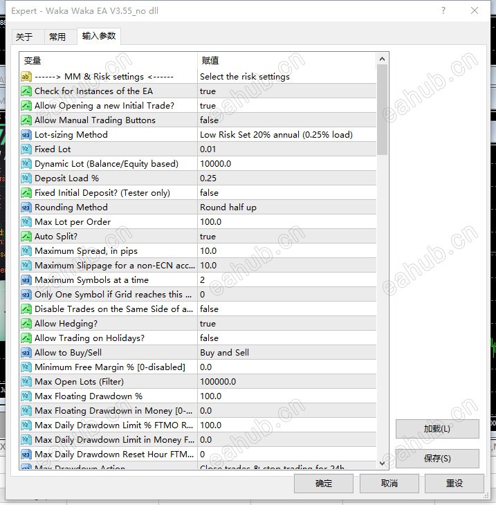The image size is (496, 505).
Task: Click the bool icon beside Check for Instances of the EA
Action: 26,91
